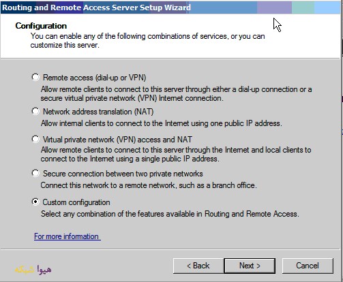Click the Persian watermark logo at bottom left
This screenshot has height=282, width=343.
(33, 269)
